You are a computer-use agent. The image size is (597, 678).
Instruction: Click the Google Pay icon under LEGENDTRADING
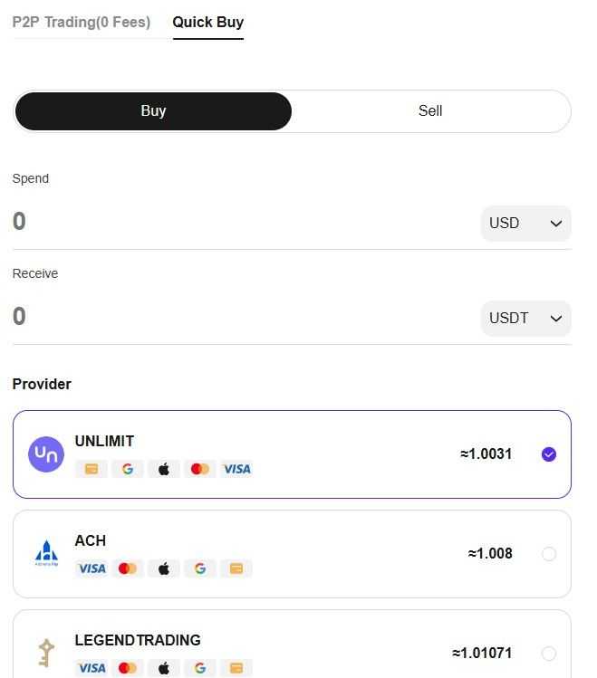(200, 668)
